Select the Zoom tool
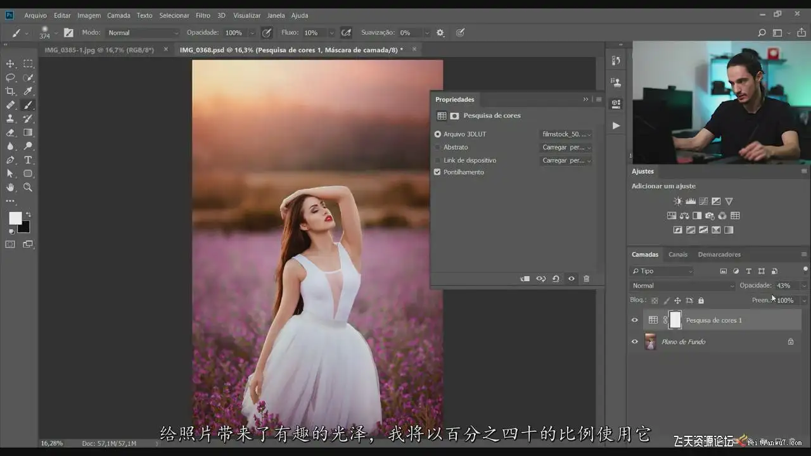Screen dimensions: 811x456 point(28,187)
